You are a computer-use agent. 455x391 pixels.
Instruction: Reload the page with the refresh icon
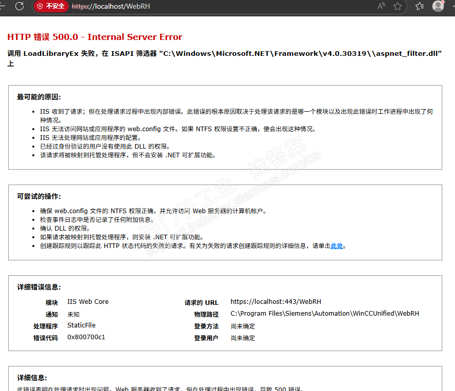tap(19, 6)
